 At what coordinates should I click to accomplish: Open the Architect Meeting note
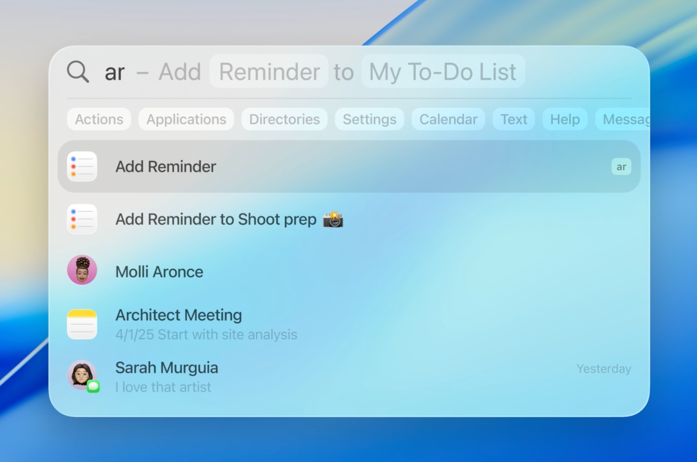pos(349,324)
